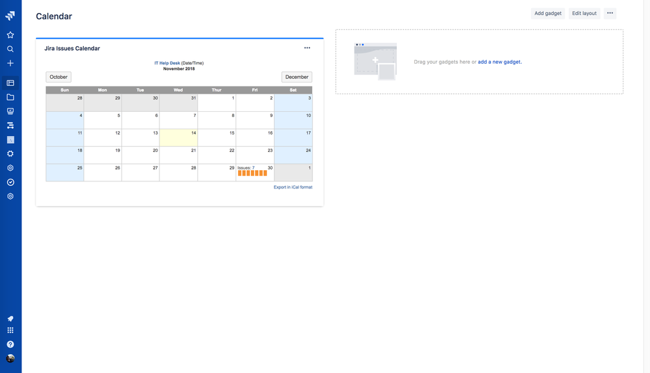The width and height of the screenshot is (650, 373).
Task: Click hexagon icon below the check-circle
Action: pos(10,196)
